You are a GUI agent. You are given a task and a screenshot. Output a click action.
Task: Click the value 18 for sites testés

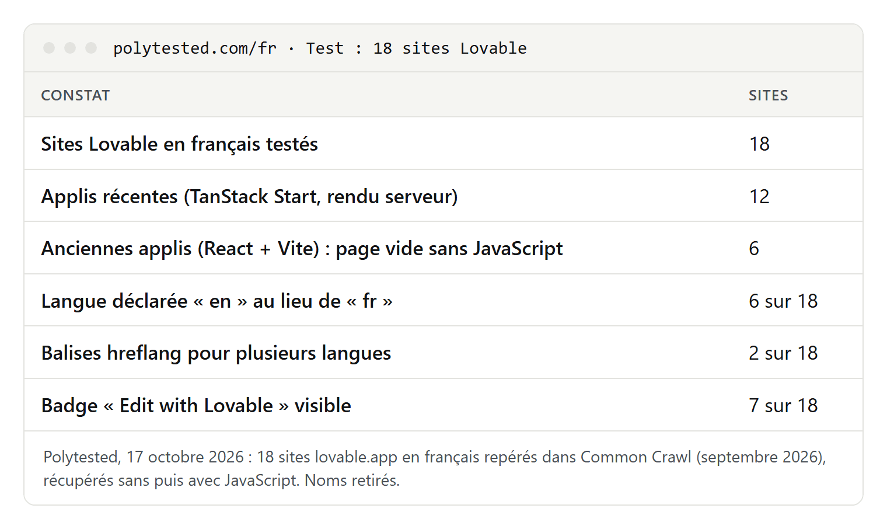tap(759, 144)
